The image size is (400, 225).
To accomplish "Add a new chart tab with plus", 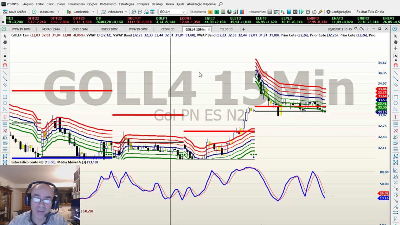I will 243,29.
